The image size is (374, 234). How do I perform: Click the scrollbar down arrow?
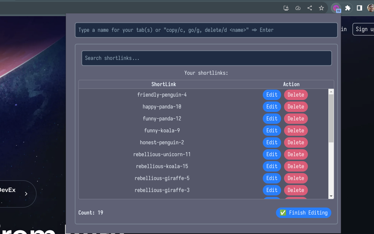[331, 196]
